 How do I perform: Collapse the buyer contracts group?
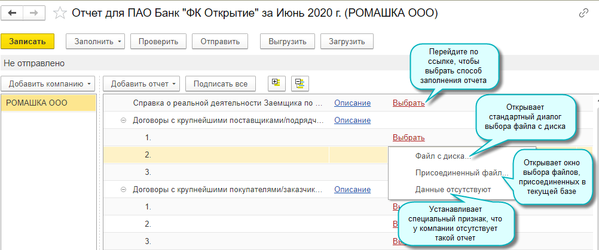124,190
